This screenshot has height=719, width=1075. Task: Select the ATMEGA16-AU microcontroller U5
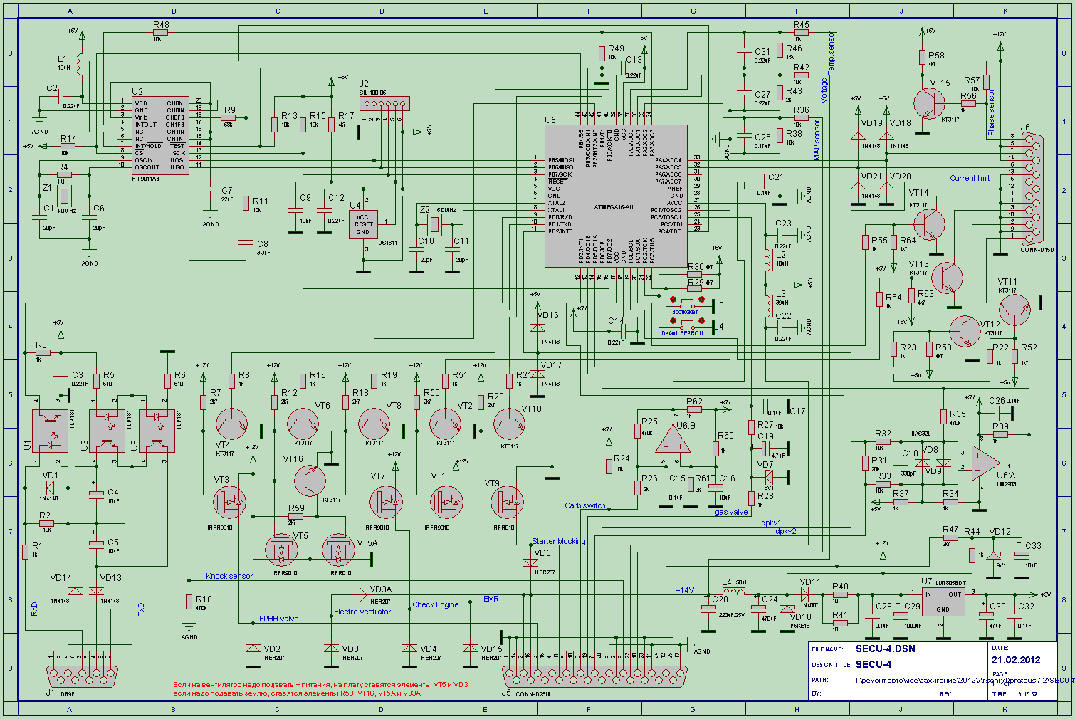click(x=616, y=196)
